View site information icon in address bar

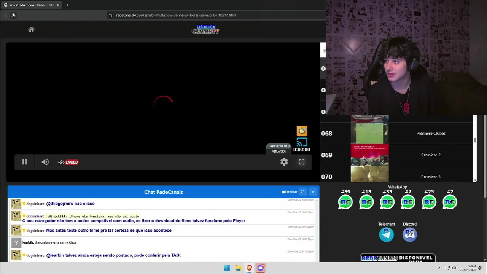click(x=111, y=15)
